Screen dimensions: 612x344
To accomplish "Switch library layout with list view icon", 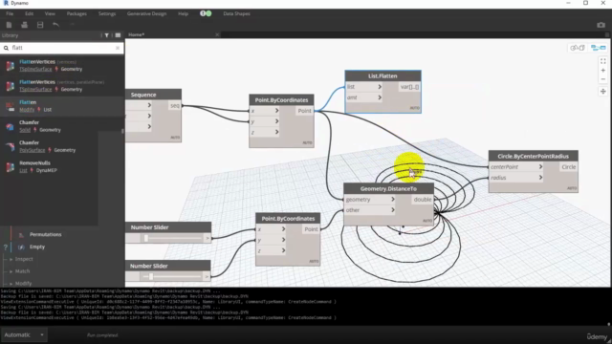I will click(x=118, y=35).
